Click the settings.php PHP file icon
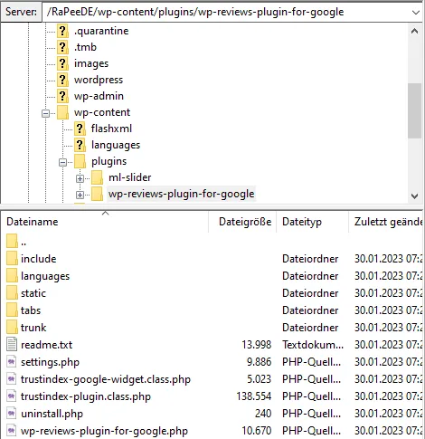This screenshot has height=439, width=425. (12, 362)
